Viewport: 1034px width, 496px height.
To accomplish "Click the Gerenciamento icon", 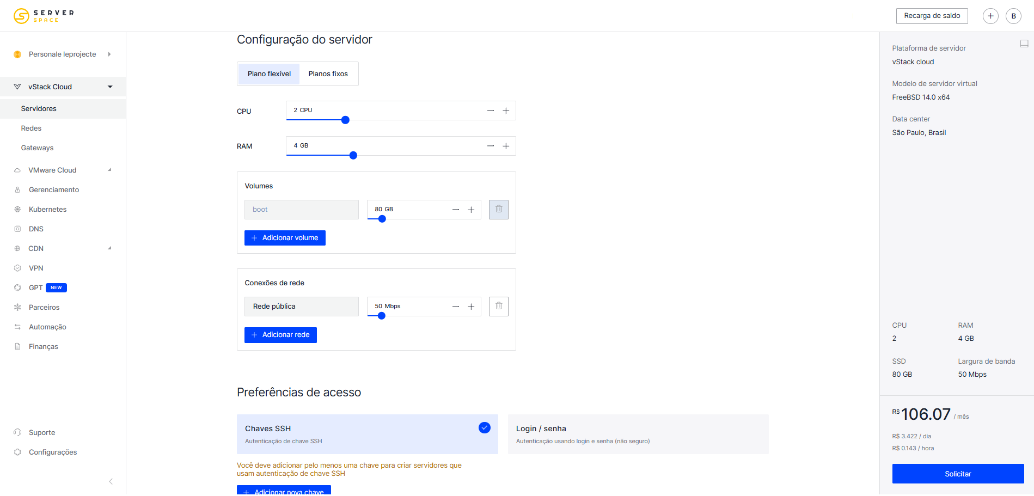I will coord(17,190).
